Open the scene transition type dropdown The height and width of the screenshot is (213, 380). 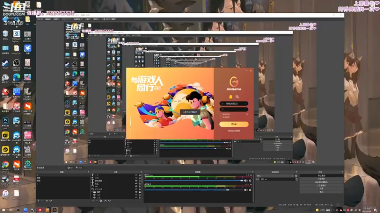(275, 176)
